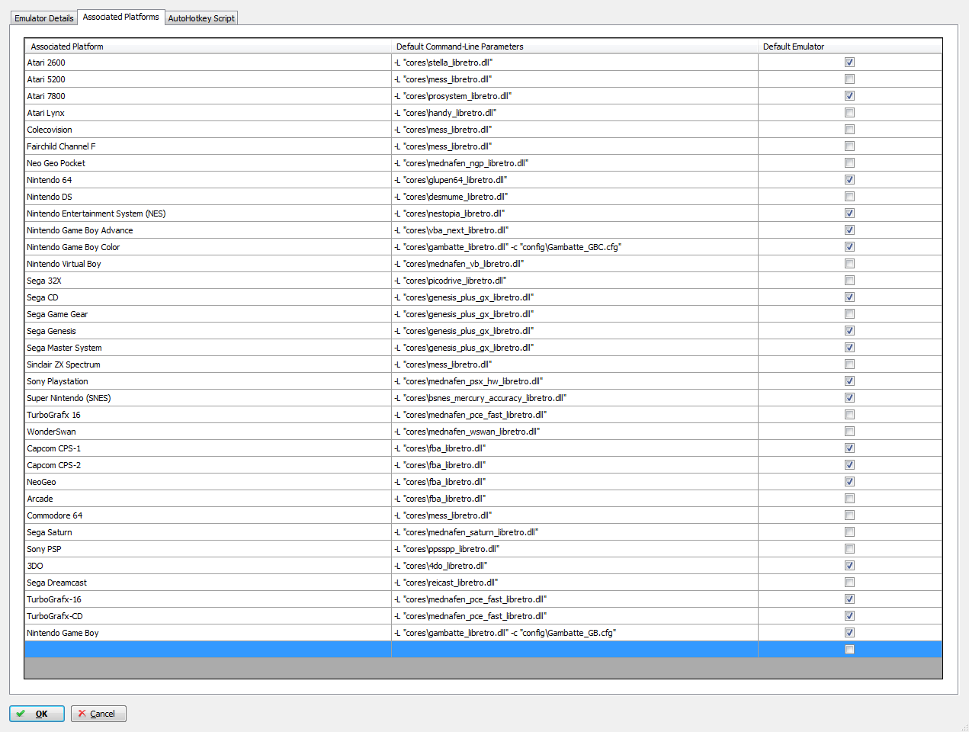Toggle the checkbox in the empty new row
Viewport: 969px width, 732px height.
coord(849,650)
